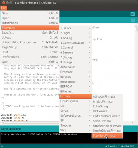Select Upload Using Programmer
Screen dimensions: 138x148
tap(30, 42)
